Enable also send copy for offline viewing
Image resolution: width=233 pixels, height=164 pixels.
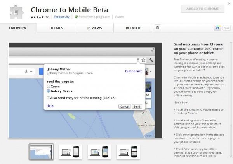(48, 98)
